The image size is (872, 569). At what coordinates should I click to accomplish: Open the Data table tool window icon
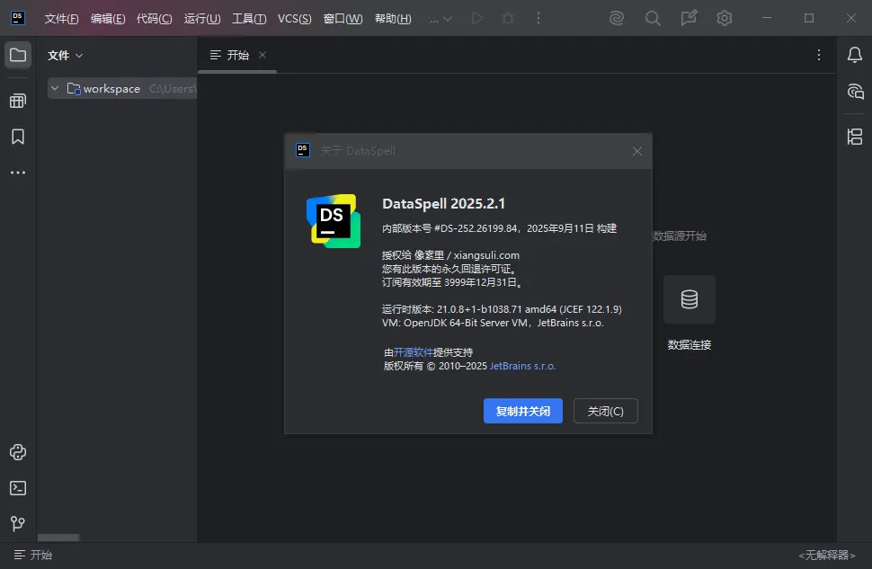tap(17, 101)
